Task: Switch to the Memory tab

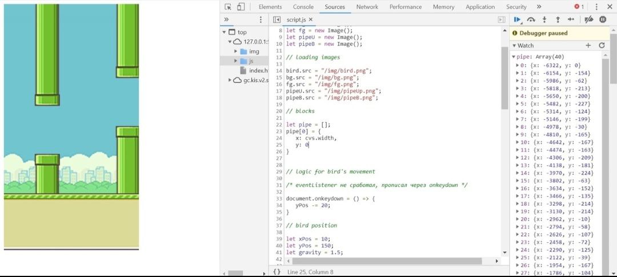Action: point(443,7)
